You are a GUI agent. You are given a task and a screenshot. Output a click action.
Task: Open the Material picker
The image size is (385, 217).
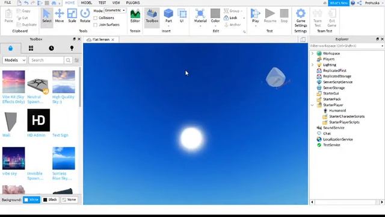[x=200, y=15]
